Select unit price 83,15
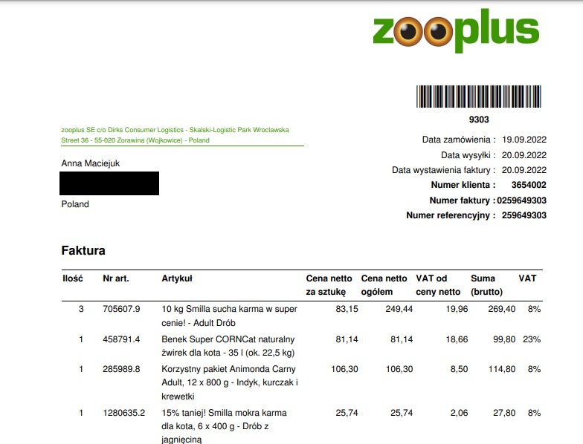Screen dimensions: 583x444 pos(347,309)
